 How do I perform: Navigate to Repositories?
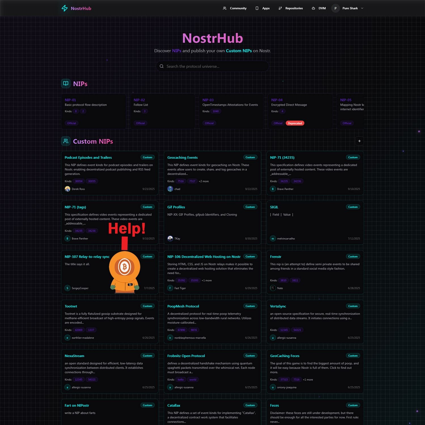(291, 8)
